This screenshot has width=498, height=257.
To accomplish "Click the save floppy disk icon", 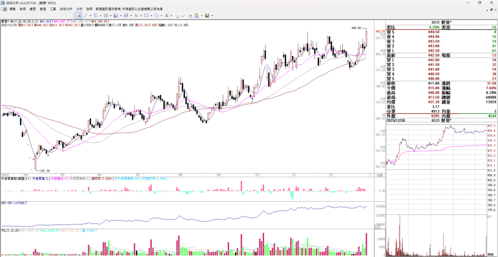I will [x=207, y=16].
